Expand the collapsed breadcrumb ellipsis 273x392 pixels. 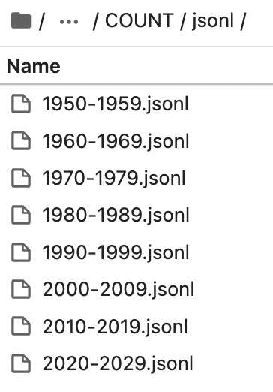tap(69, 22)
